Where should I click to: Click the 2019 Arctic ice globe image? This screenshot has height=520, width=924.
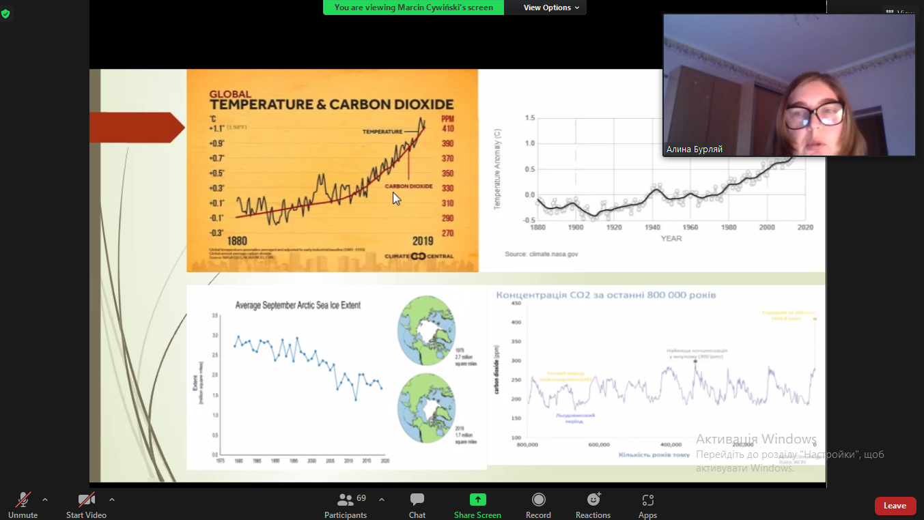pos(426,409)
